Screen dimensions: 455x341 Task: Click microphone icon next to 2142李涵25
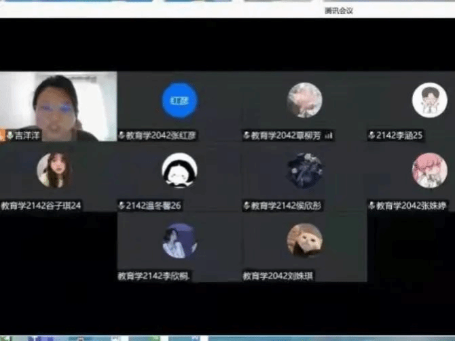click(x=371, y=136)
